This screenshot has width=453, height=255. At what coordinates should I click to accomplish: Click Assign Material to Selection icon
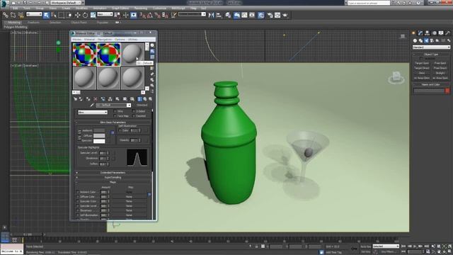point(88,99)
